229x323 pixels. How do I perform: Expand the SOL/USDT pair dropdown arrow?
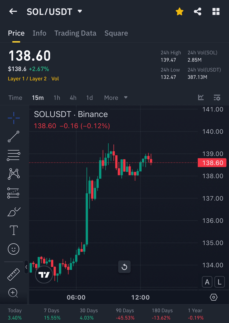click(80, 11)
